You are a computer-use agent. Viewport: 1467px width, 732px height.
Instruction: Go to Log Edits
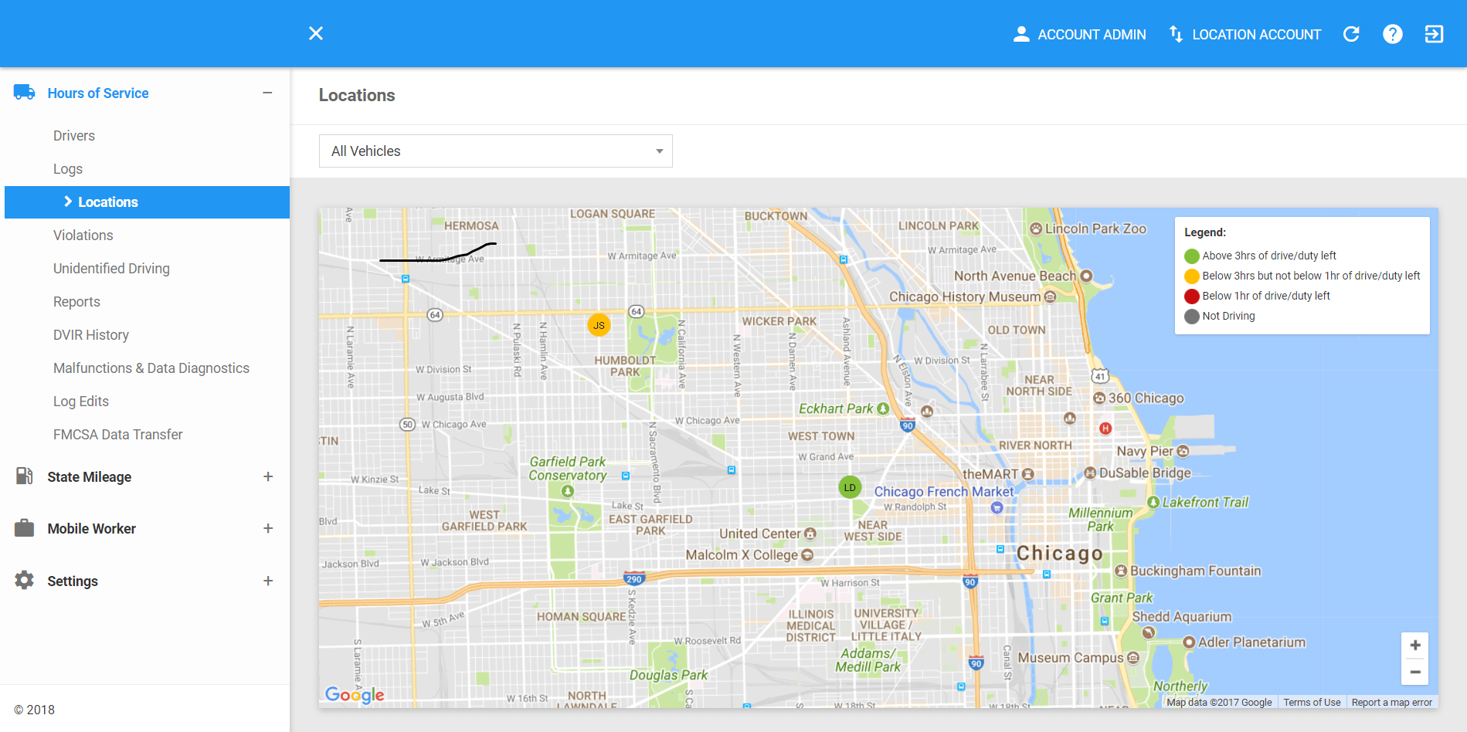(81, 402)
